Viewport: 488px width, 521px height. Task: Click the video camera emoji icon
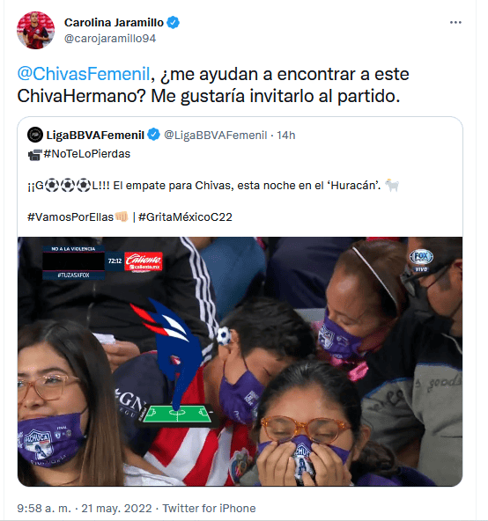point(34,154)
